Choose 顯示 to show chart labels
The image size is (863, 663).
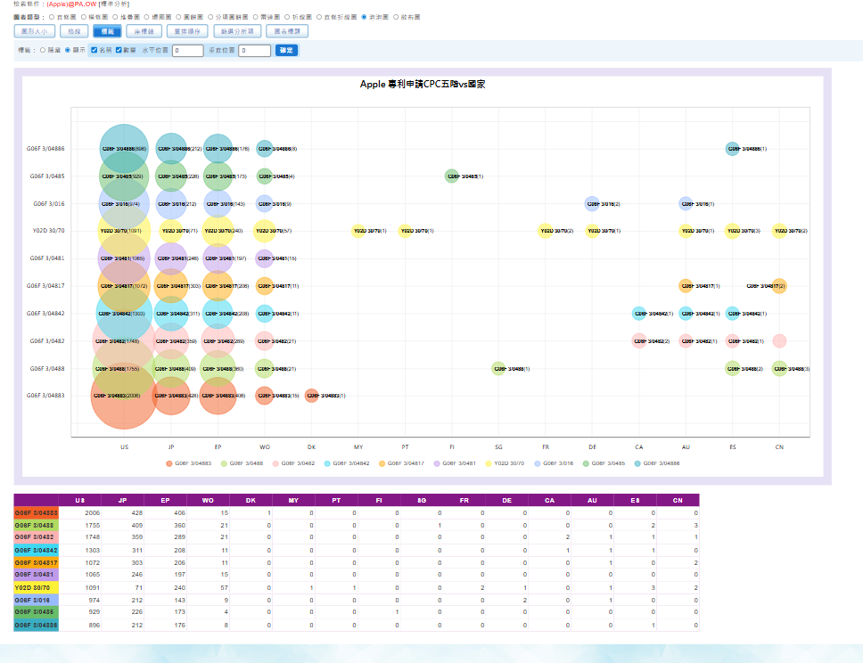point(68,50)
